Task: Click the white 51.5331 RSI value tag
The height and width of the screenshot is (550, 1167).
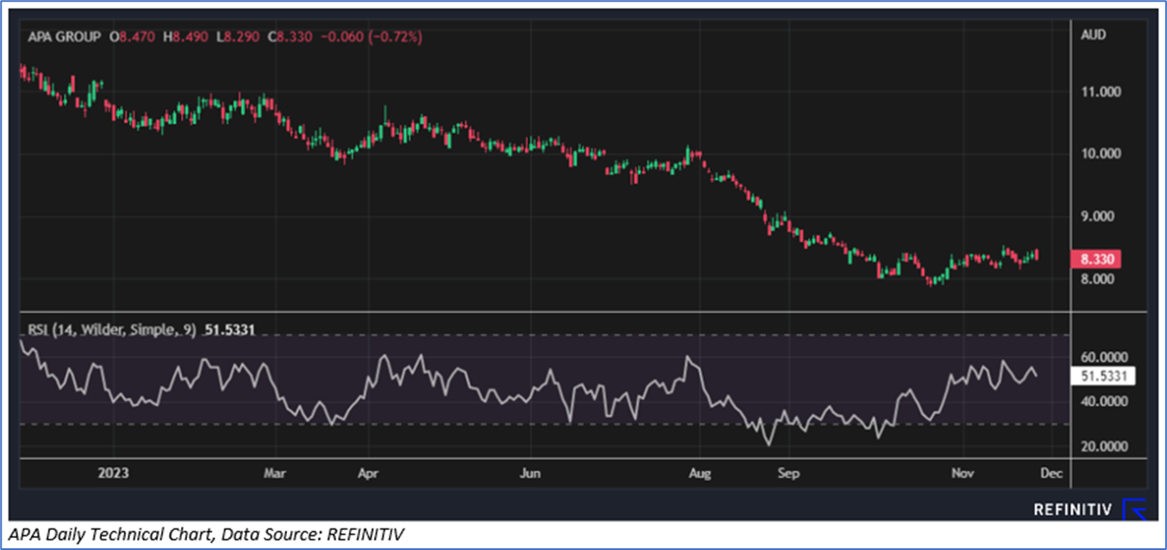Action: click(x=1102, y=376)
